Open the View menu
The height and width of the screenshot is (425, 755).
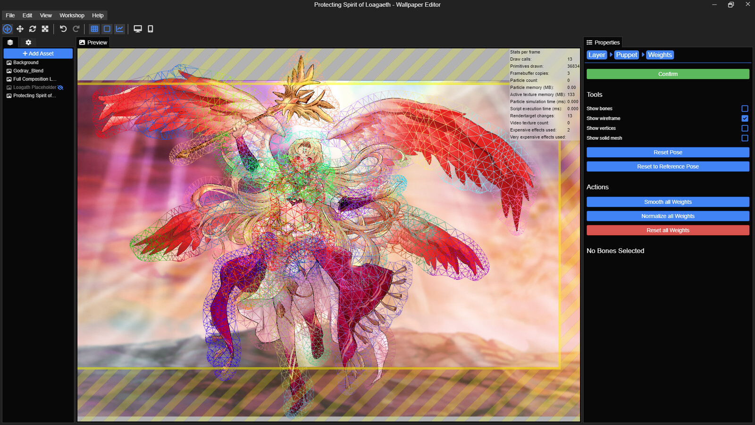(46, 16)
